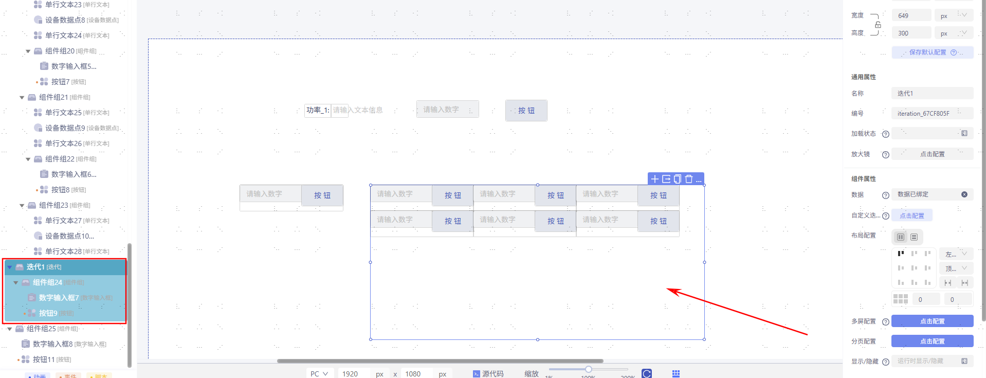The image size is (986, 378).
Task: Click 点击配置 for 自定义选...
Action: pyautogui.click(x=912, y=215)
